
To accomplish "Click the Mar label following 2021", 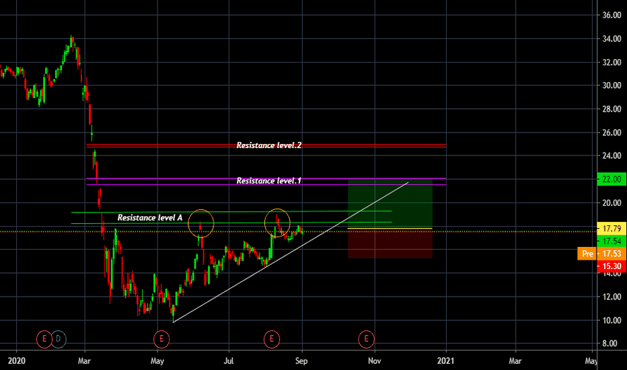I will pos(515,361).
